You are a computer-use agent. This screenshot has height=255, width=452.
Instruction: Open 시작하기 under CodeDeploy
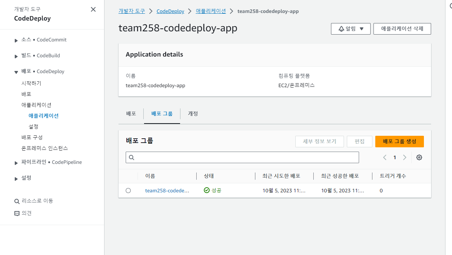[x=31, y=83]
